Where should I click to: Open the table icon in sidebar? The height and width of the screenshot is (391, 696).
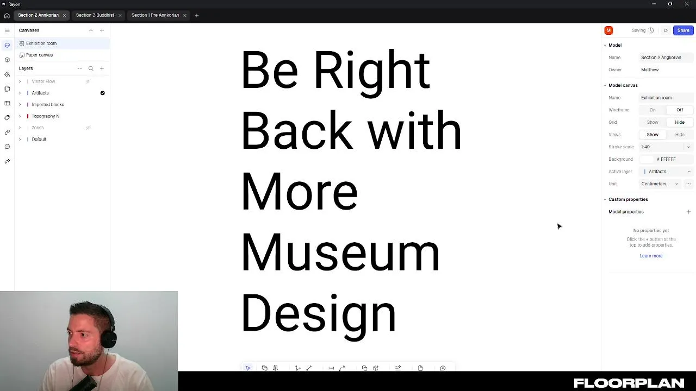[x=7, y=103]
